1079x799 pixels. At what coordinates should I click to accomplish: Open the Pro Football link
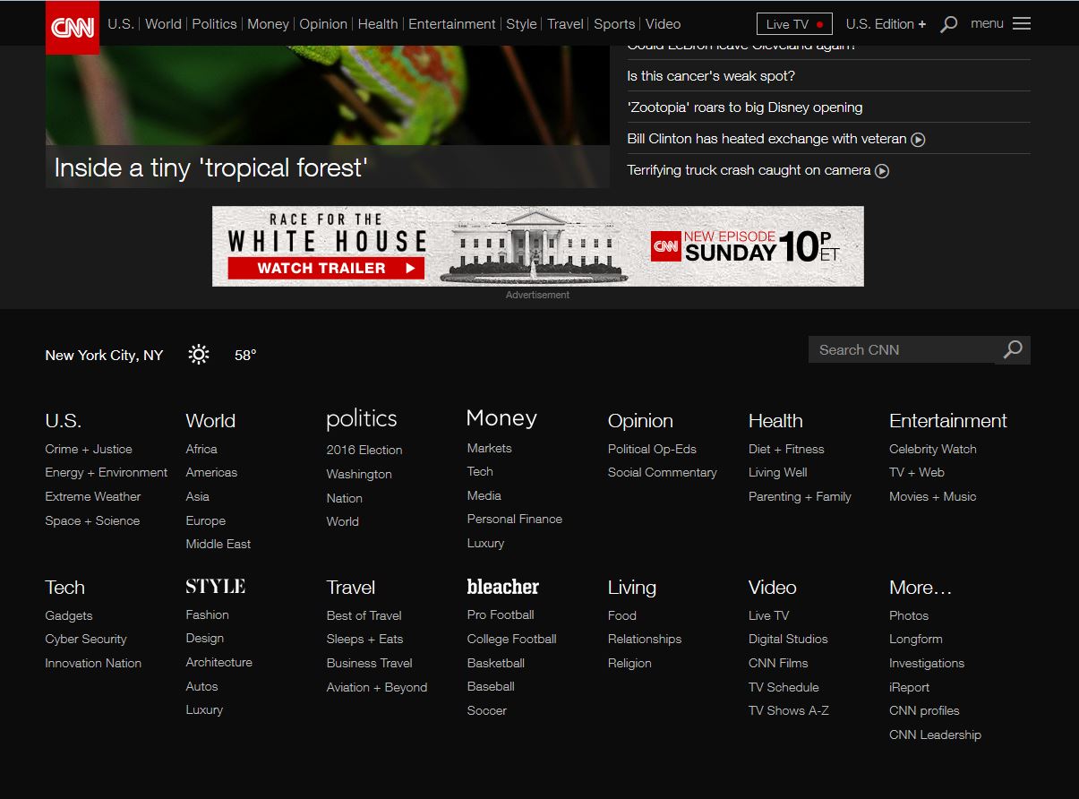pos(501,614)
